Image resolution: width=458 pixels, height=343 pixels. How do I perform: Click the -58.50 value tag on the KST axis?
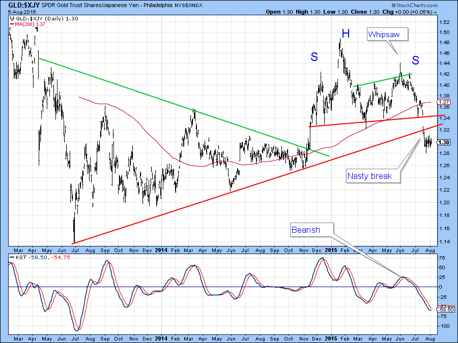click(x=446, y=309)
